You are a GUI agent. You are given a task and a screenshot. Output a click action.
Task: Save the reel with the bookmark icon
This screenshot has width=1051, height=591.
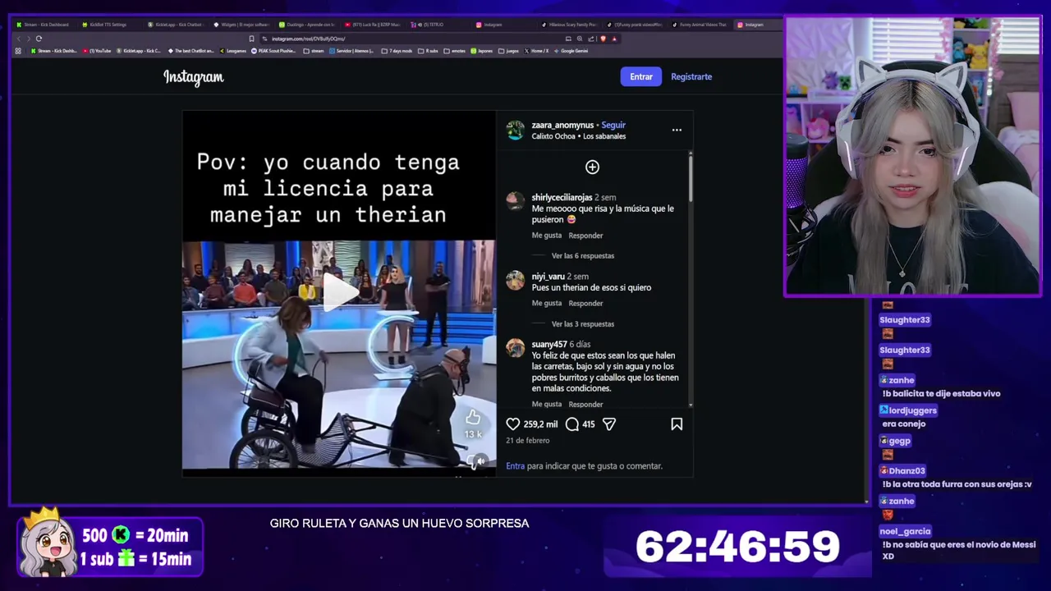677,424
